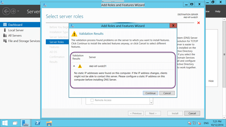Click the Dashboard tile icon in sidebar
226x127 pixels.
coord(5,25)
